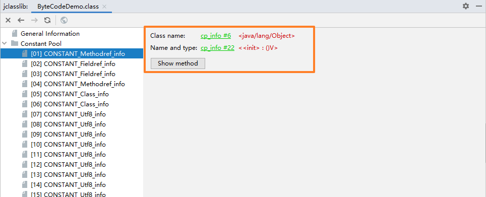Open the web browser globe icon
The width and height of the screenshot is (486, 197).
click(64, 20)
